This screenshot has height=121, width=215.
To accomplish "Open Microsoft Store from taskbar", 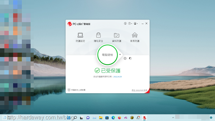I will click(x=107, y=118).
